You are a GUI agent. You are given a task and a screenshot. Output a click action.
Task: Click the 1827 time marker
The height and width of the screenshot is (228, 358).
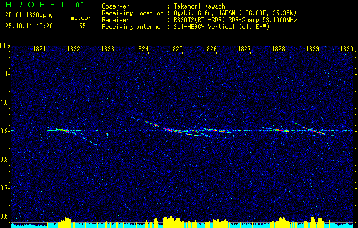[x=244, y=48]
